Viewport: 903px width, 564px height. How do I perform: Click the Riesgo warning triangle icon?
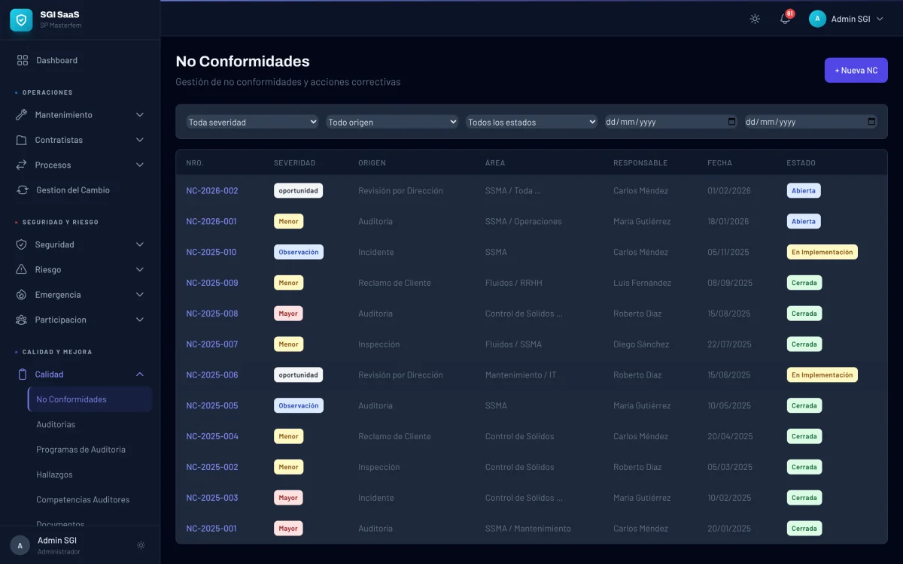(21, 269)
